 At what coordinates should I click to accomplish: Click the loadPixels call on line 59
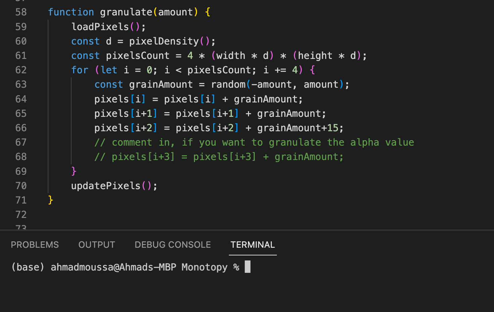[x=100, y=27]
